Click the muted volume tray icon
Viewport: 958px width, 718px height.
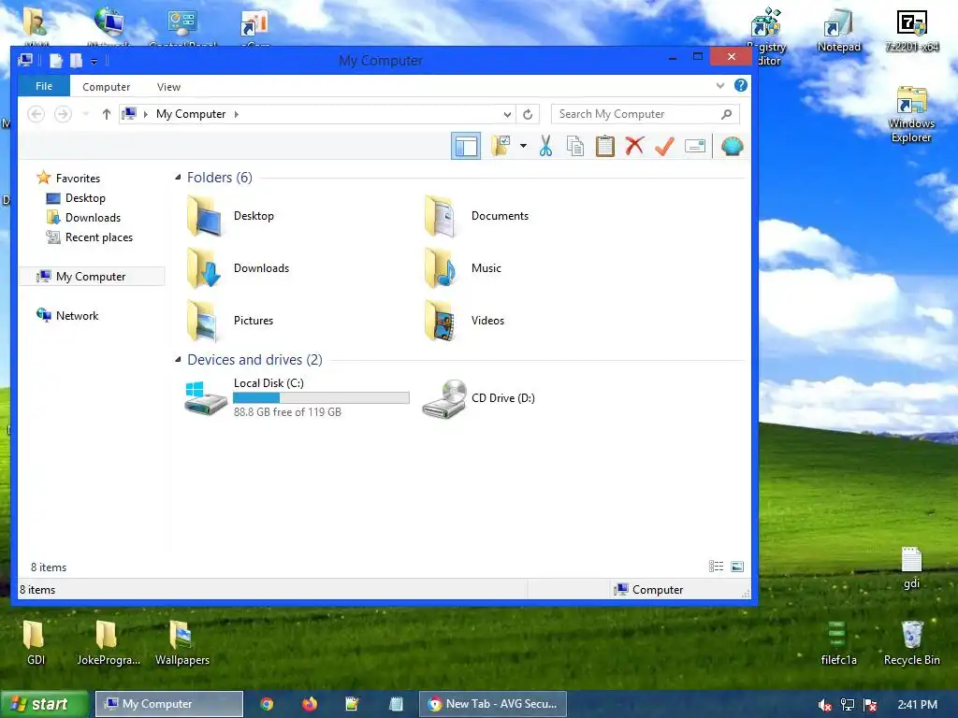point(824,705)
